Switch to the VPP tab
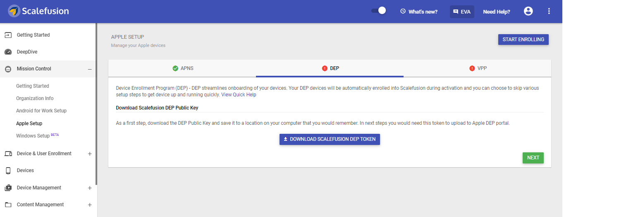The width and height of the screenshot is (619, 217). click(478, 68)
